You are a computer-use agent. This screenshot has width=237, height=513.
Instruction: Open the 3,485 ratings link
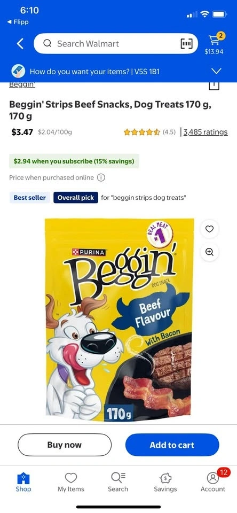pos(206,132)
